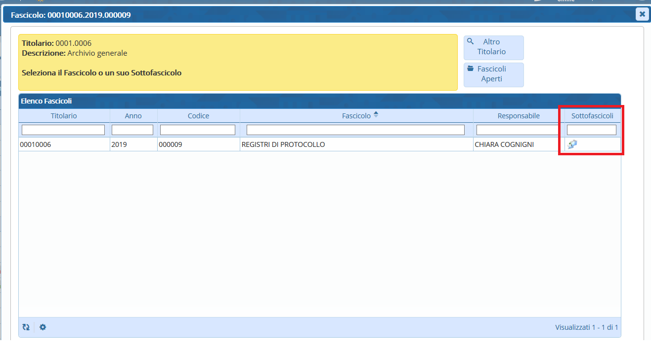Toggle sort arrow beside Fascicolo header
Image resolution: width=651 pixels, height=351 pixels.
[x=376, y=115]
